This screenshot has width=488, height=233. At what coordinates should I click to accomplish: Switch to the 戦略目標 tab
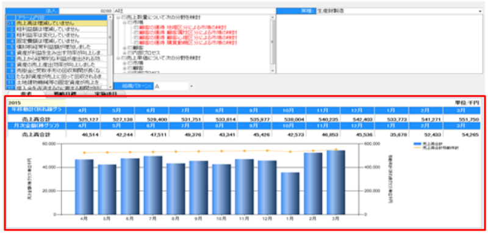[65, 94]
